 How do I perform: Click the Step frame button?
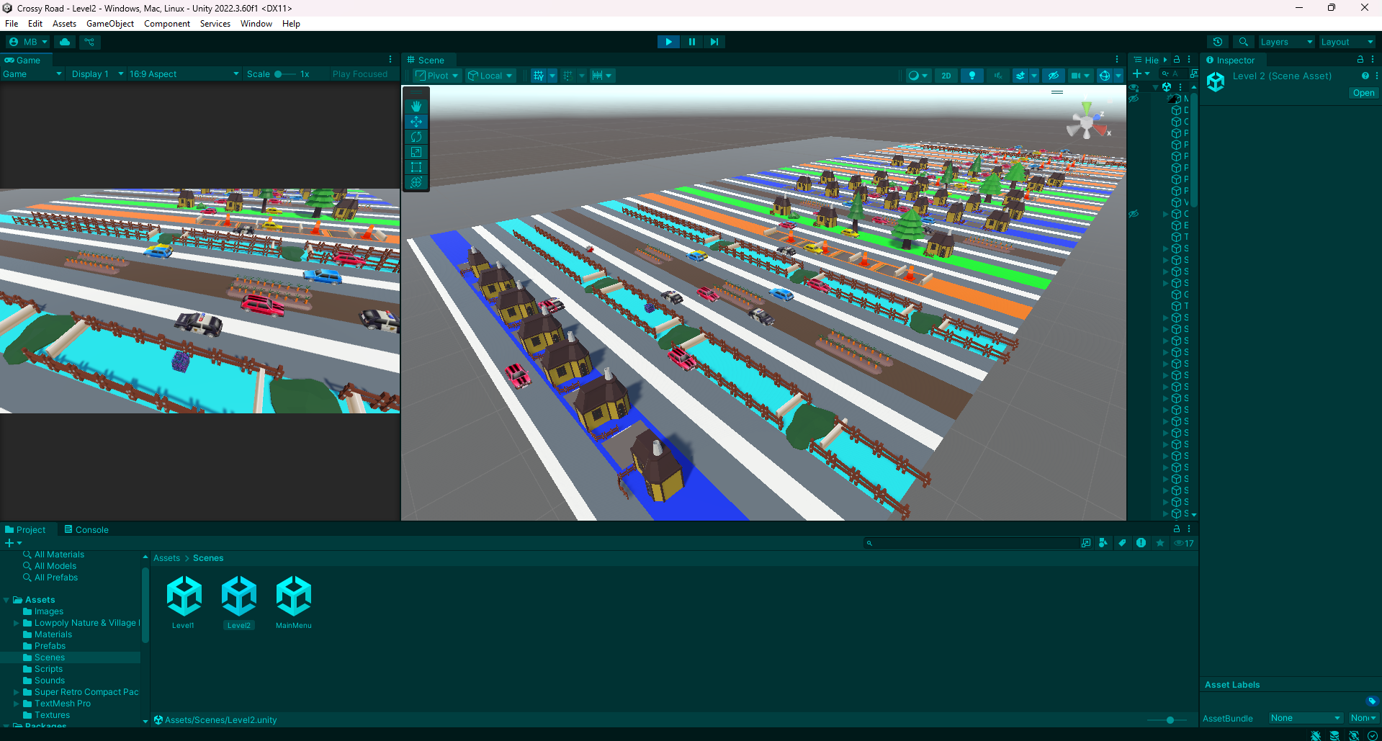point(714,42)
